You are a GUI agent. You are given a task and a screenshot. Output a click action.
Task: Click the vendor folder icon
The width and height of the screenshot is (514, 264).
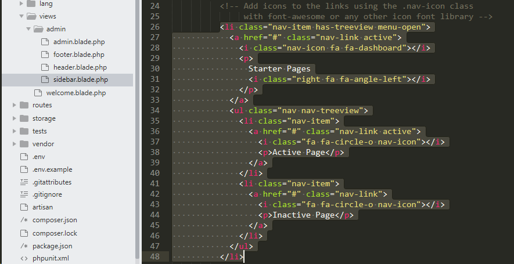24,143
